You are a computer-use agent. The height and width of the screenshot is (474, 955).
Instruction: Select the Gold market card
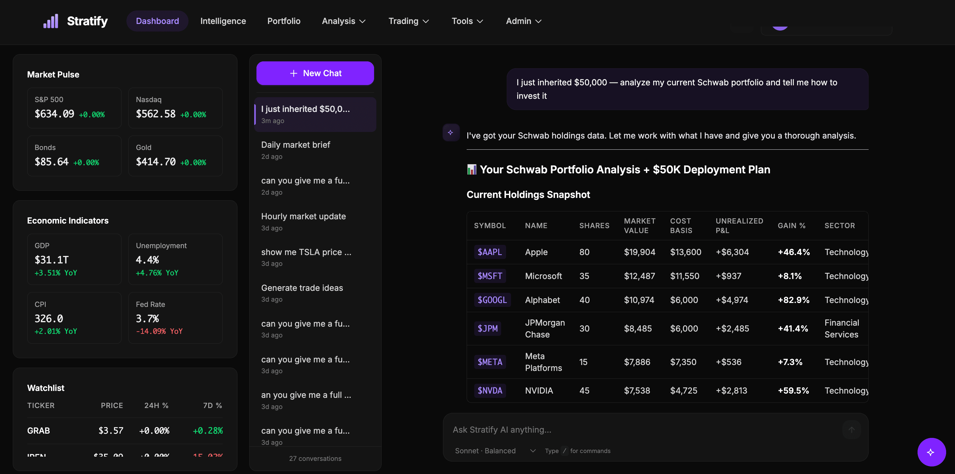(x=175, y=156)
